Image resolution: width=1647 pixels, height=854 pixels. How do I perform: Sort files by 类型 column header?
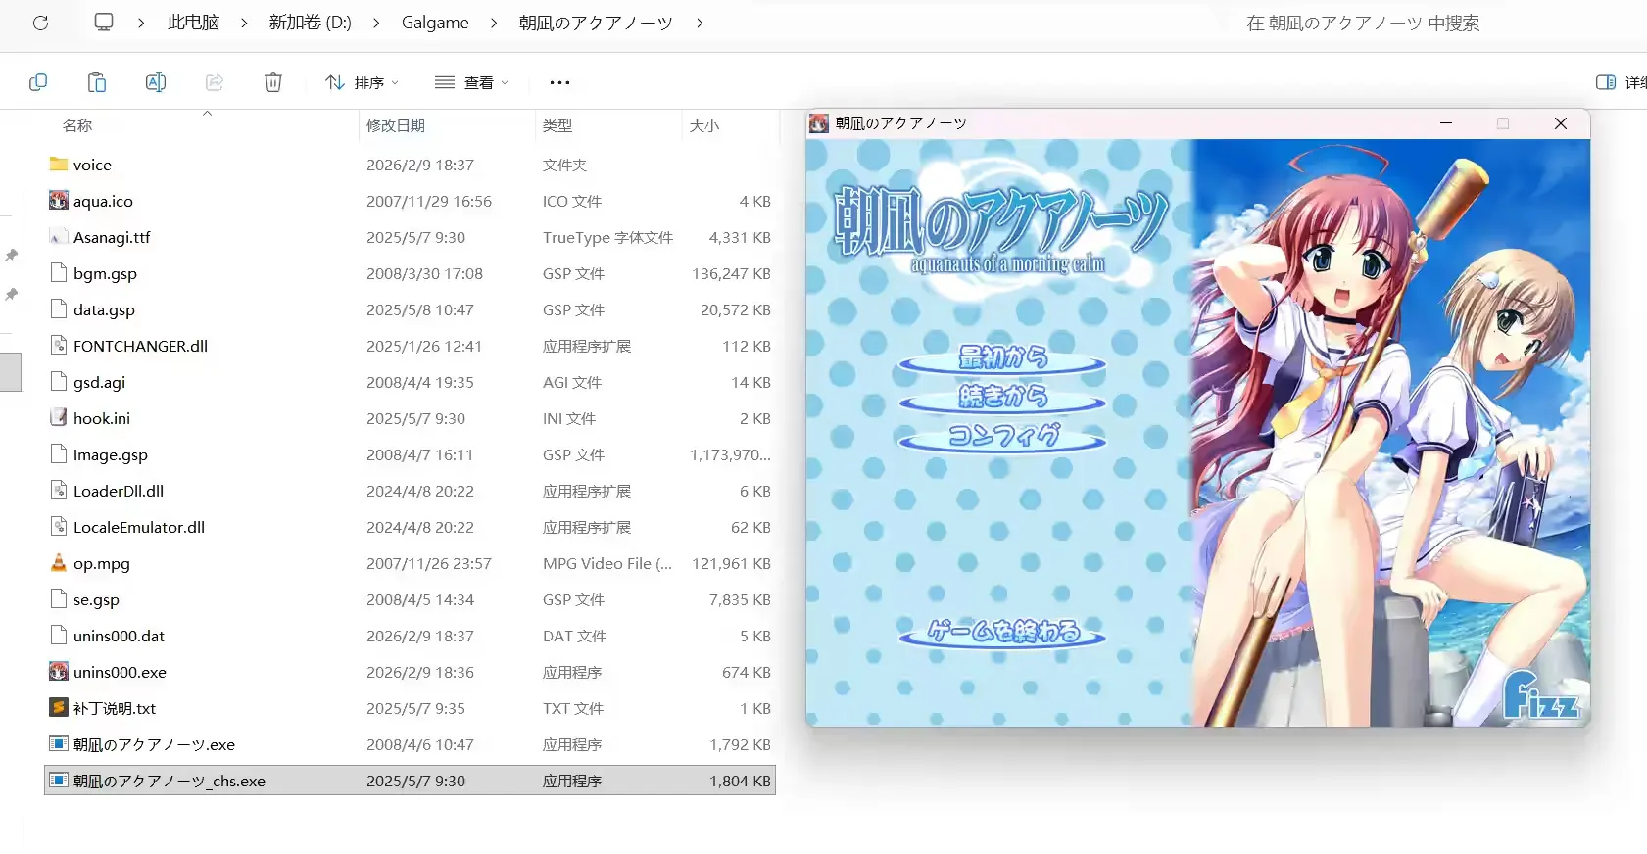(557, 125)
